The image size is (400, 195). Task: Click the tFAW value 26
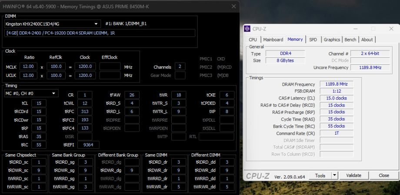pyautogui.click(x=132, y=95)
